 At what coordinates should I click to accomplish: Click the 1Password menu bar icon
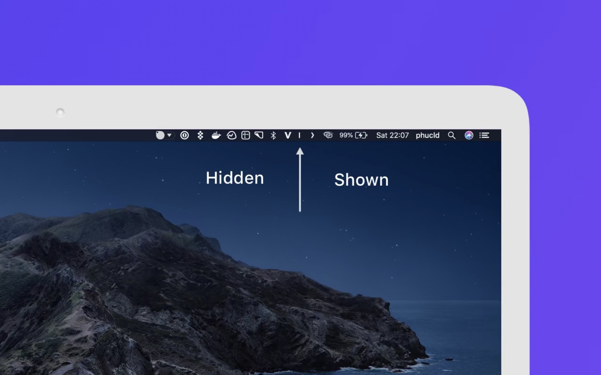[x=184, y=135]
